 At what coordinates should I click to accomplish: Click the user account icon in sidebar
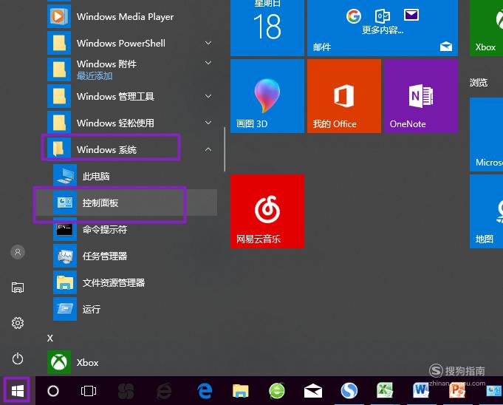point(18,252)
